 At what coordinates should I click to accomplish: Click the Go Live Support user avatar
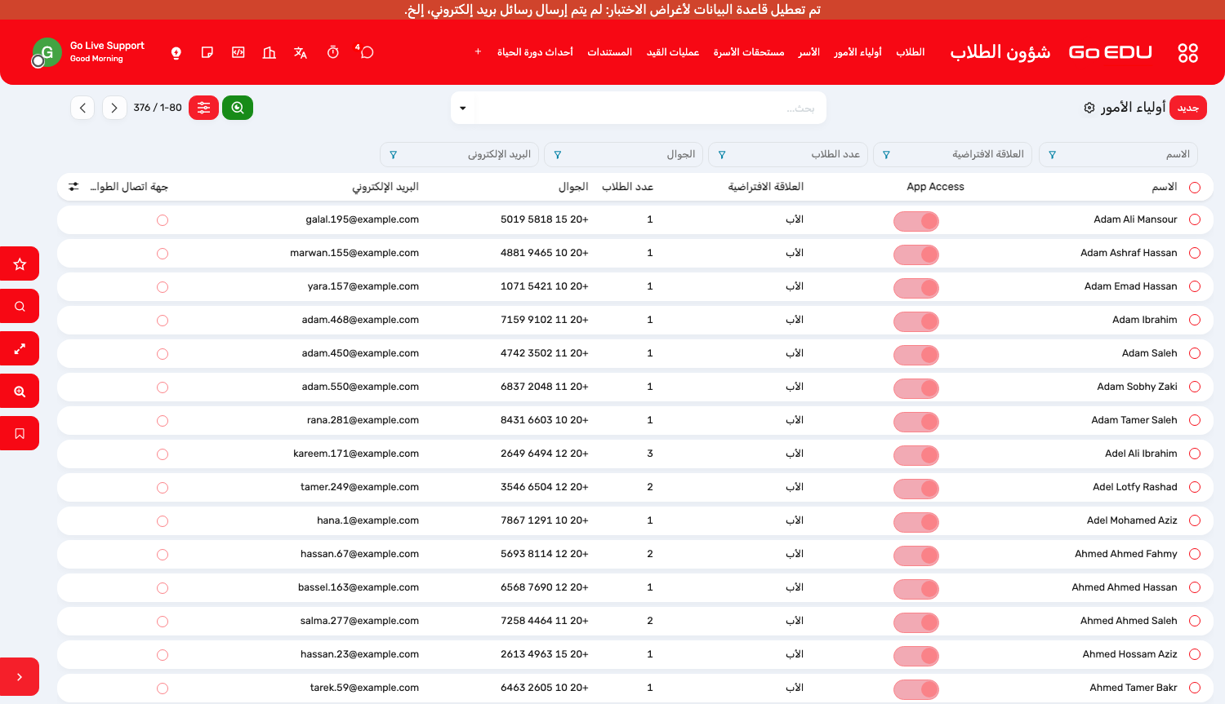[x=47, y=53]
